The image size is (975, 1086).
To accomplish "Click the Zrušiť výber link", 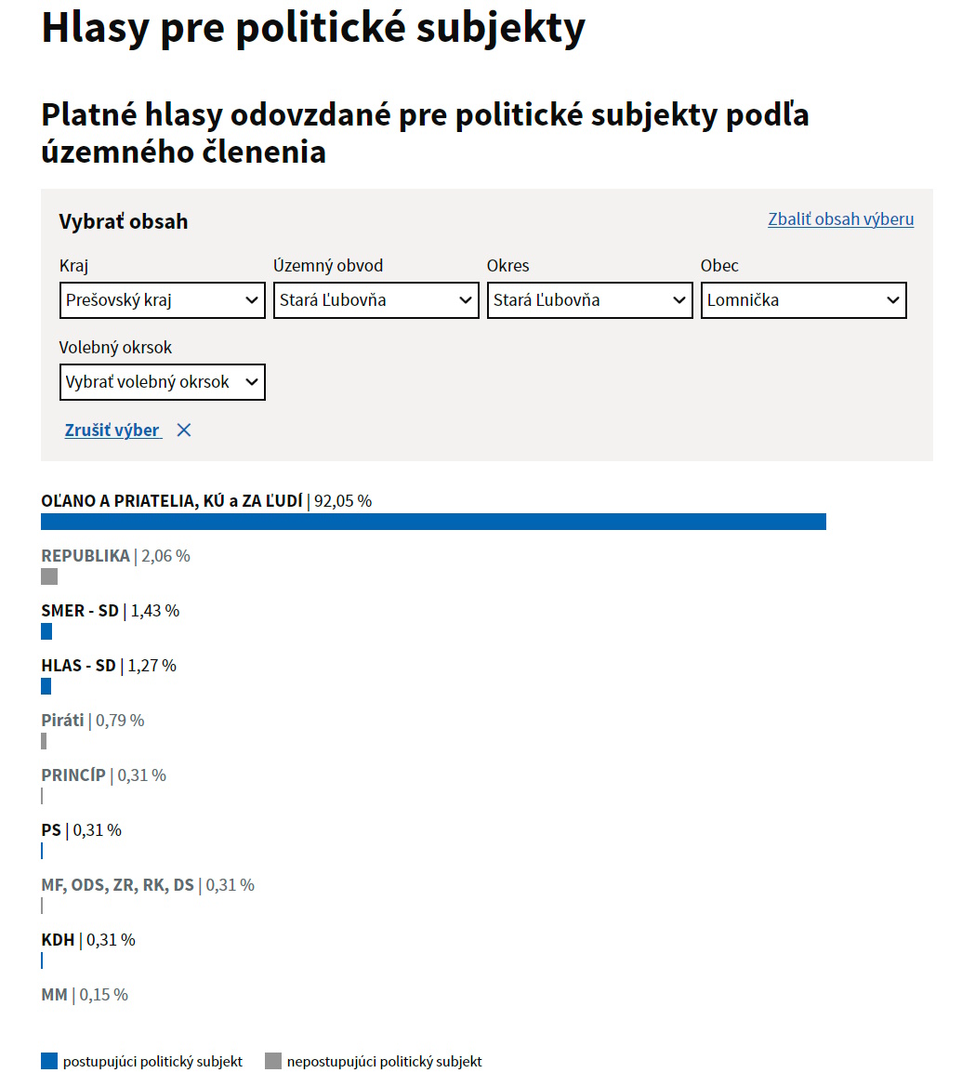I will tap(112, 430).
